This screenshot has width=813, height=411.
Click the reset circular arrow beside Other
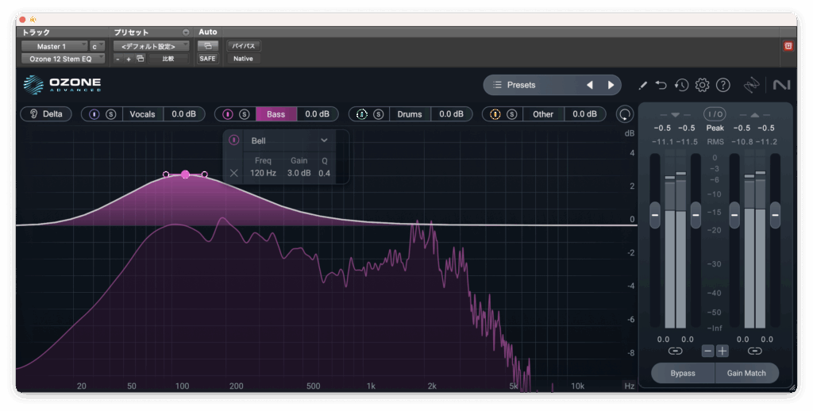pos(626,114)
